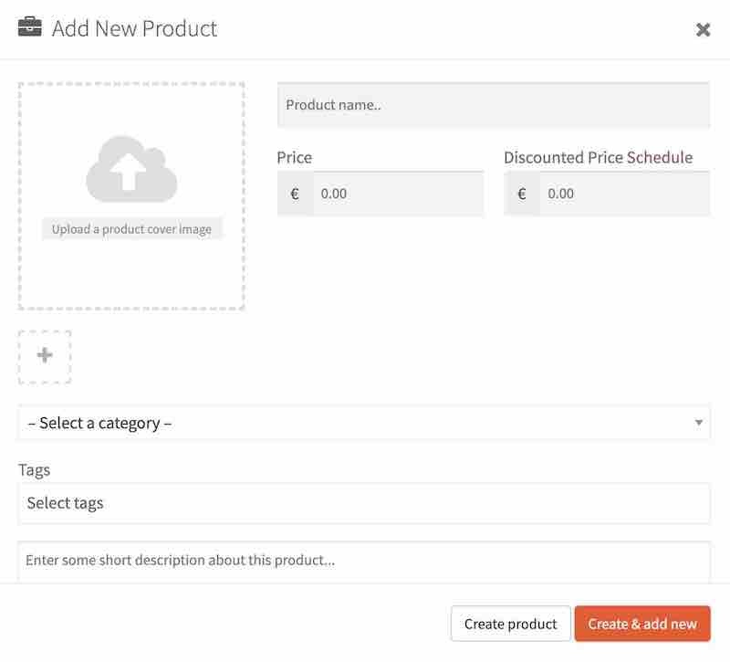Click the short description text area
Screen dimensions: 730x662
tap(365, 560)
